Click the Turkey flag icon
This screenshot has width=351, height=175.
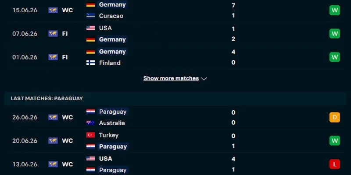(x=91, y=135)
